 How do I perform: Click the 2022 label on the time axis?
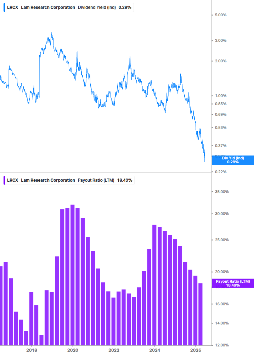(114, 350)
